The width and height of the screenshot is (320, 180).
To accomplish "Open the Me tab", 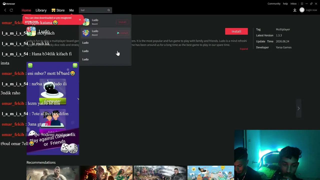I will [71, 10].
